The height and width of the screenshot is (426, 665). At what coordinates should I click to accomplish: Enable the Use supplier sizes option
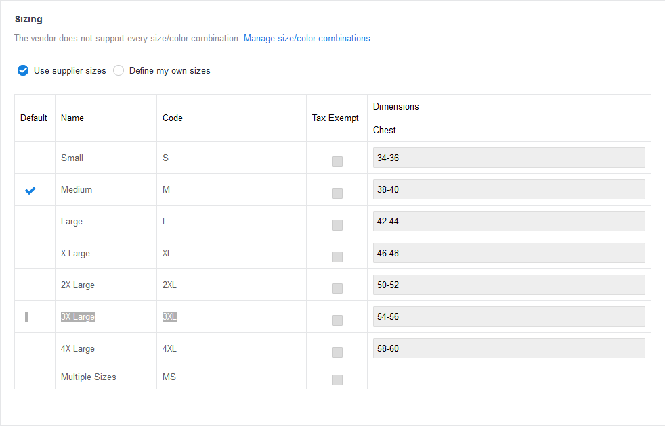(22, 70)
